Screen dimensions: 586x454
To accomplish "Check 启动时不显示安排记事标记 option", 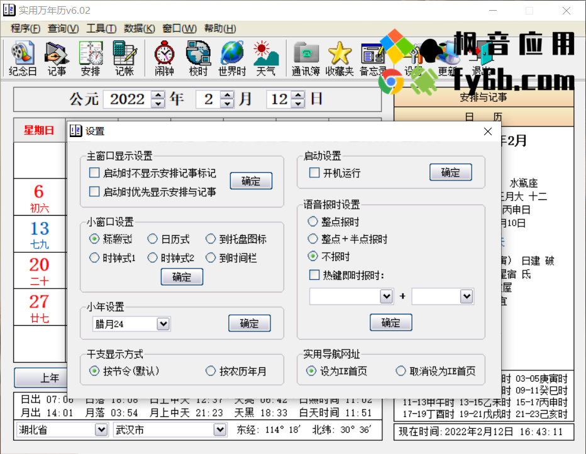I will tap(94, 173).
